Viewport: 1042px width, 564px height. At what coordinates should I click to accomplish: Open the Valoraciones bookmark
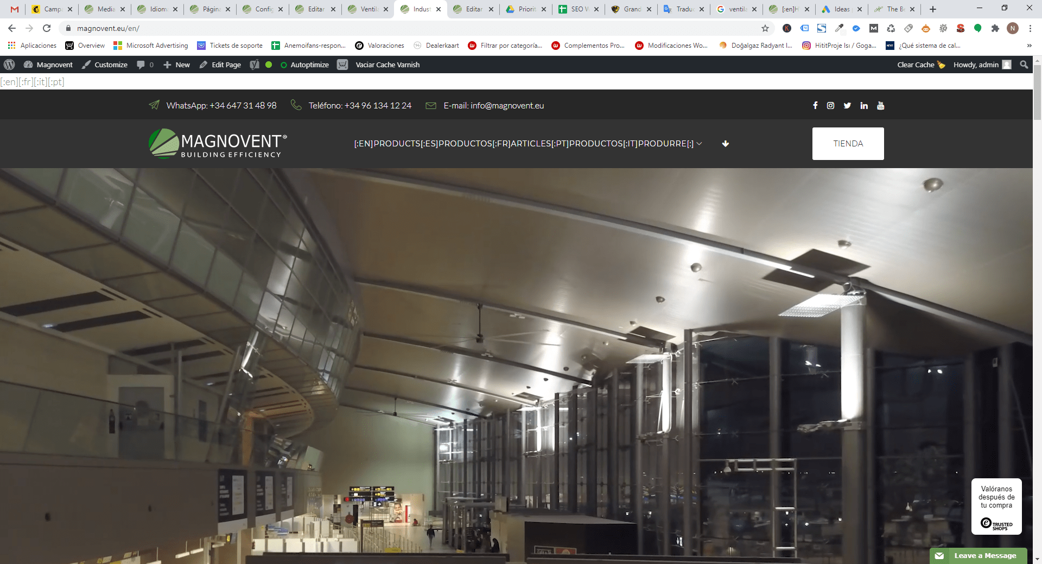point(380,46)
